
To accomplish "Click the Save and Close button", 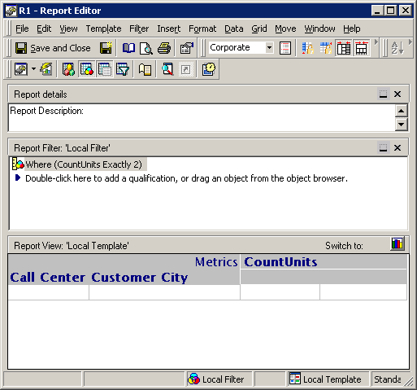I will pos(53,48).
